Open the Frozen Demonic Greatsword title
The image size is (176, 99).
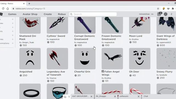point(111,37)
